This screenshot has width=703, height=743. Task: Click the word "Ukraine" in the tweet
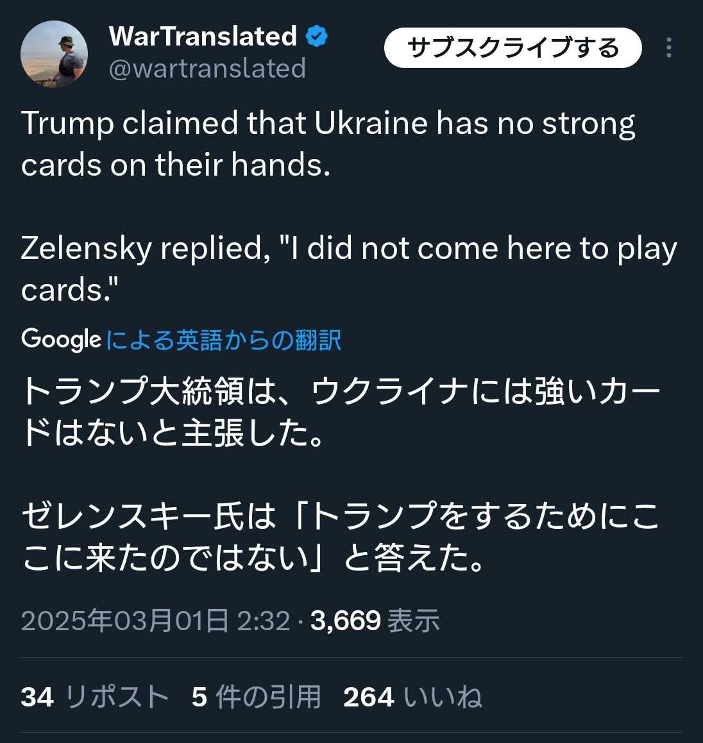[370, 123]
